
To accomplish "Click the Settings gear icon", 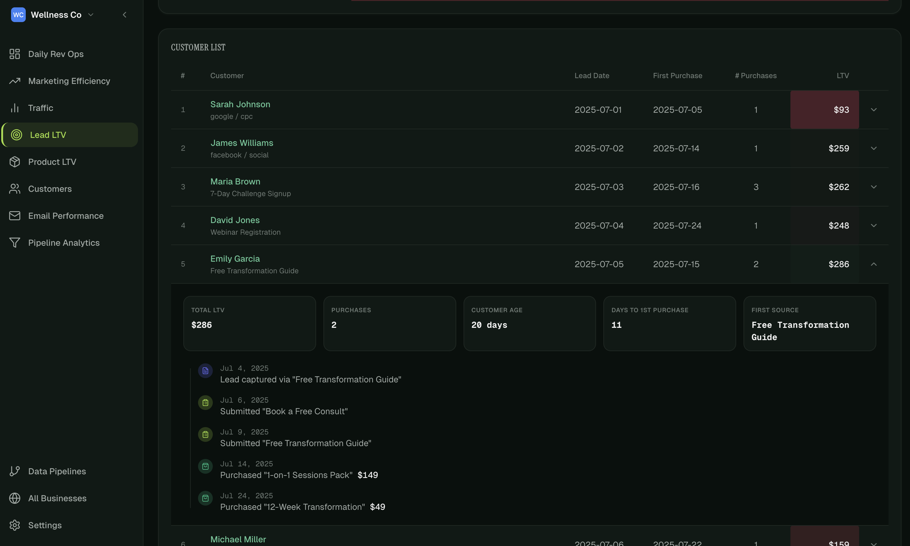I will 15,525.
